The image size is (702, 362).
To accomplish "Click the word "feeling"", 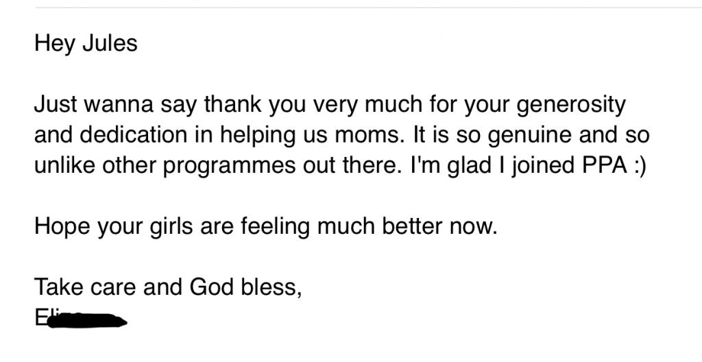I will (276, 226).
